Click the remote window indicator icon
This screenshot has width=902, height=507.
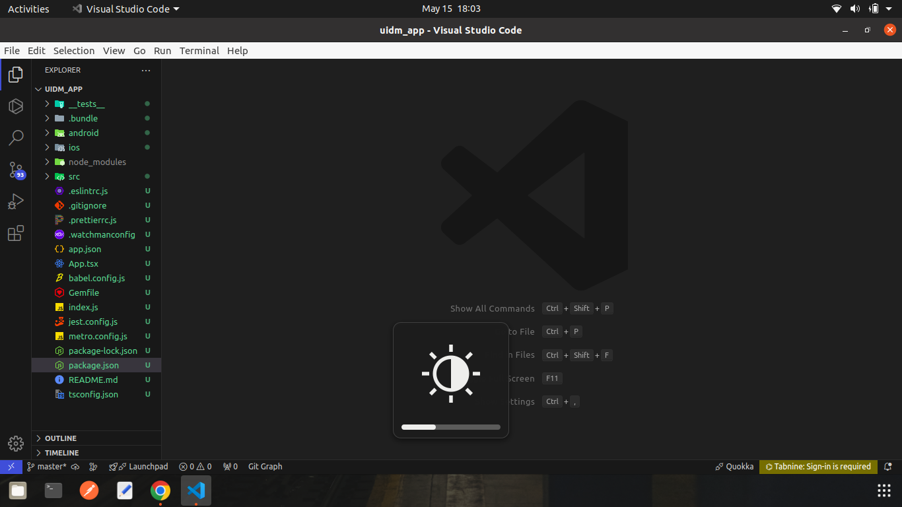pyautogui.click(x=11, y=467)
